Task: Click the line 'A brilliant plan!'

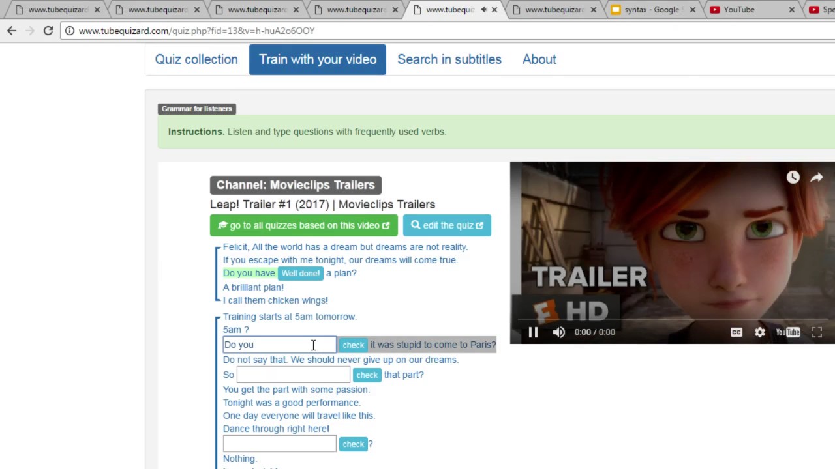Action: coord(253,287)
